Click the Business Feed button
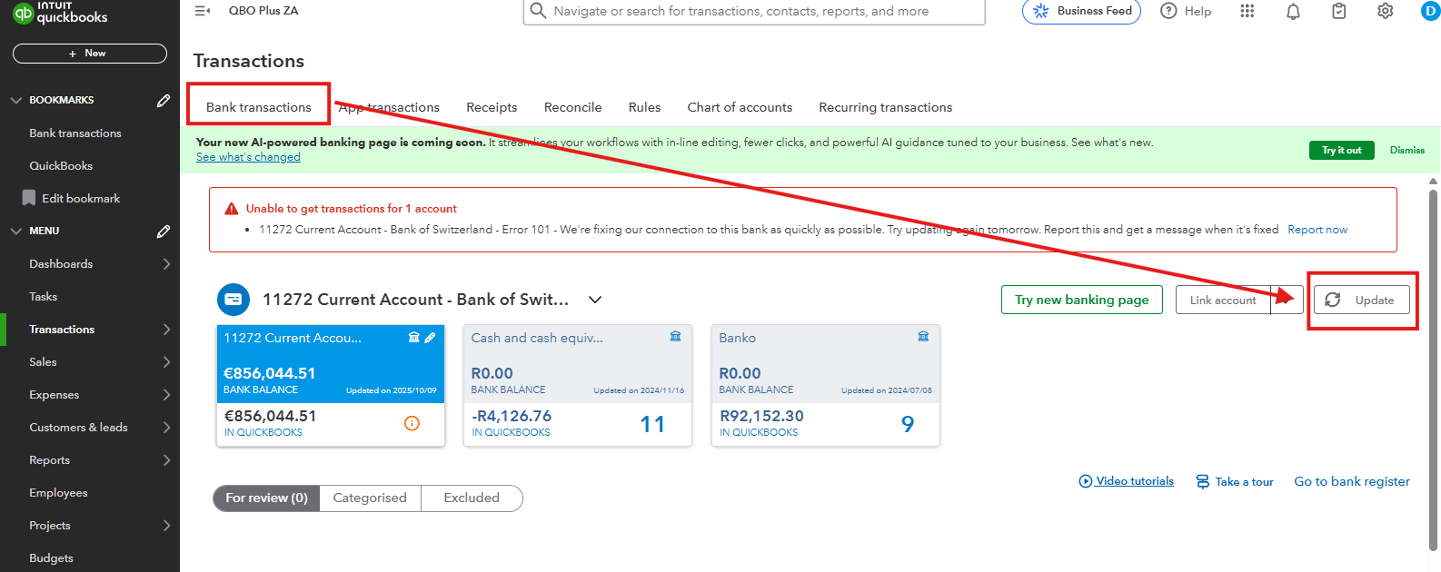This screenshot has width=1441, height=572. click(1081, 11)
